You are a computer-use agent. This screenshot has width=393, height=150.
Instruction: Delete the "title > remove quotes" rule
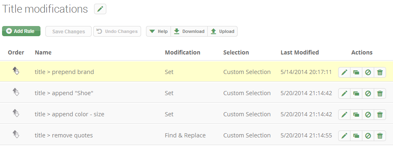(x=380, y=136)
